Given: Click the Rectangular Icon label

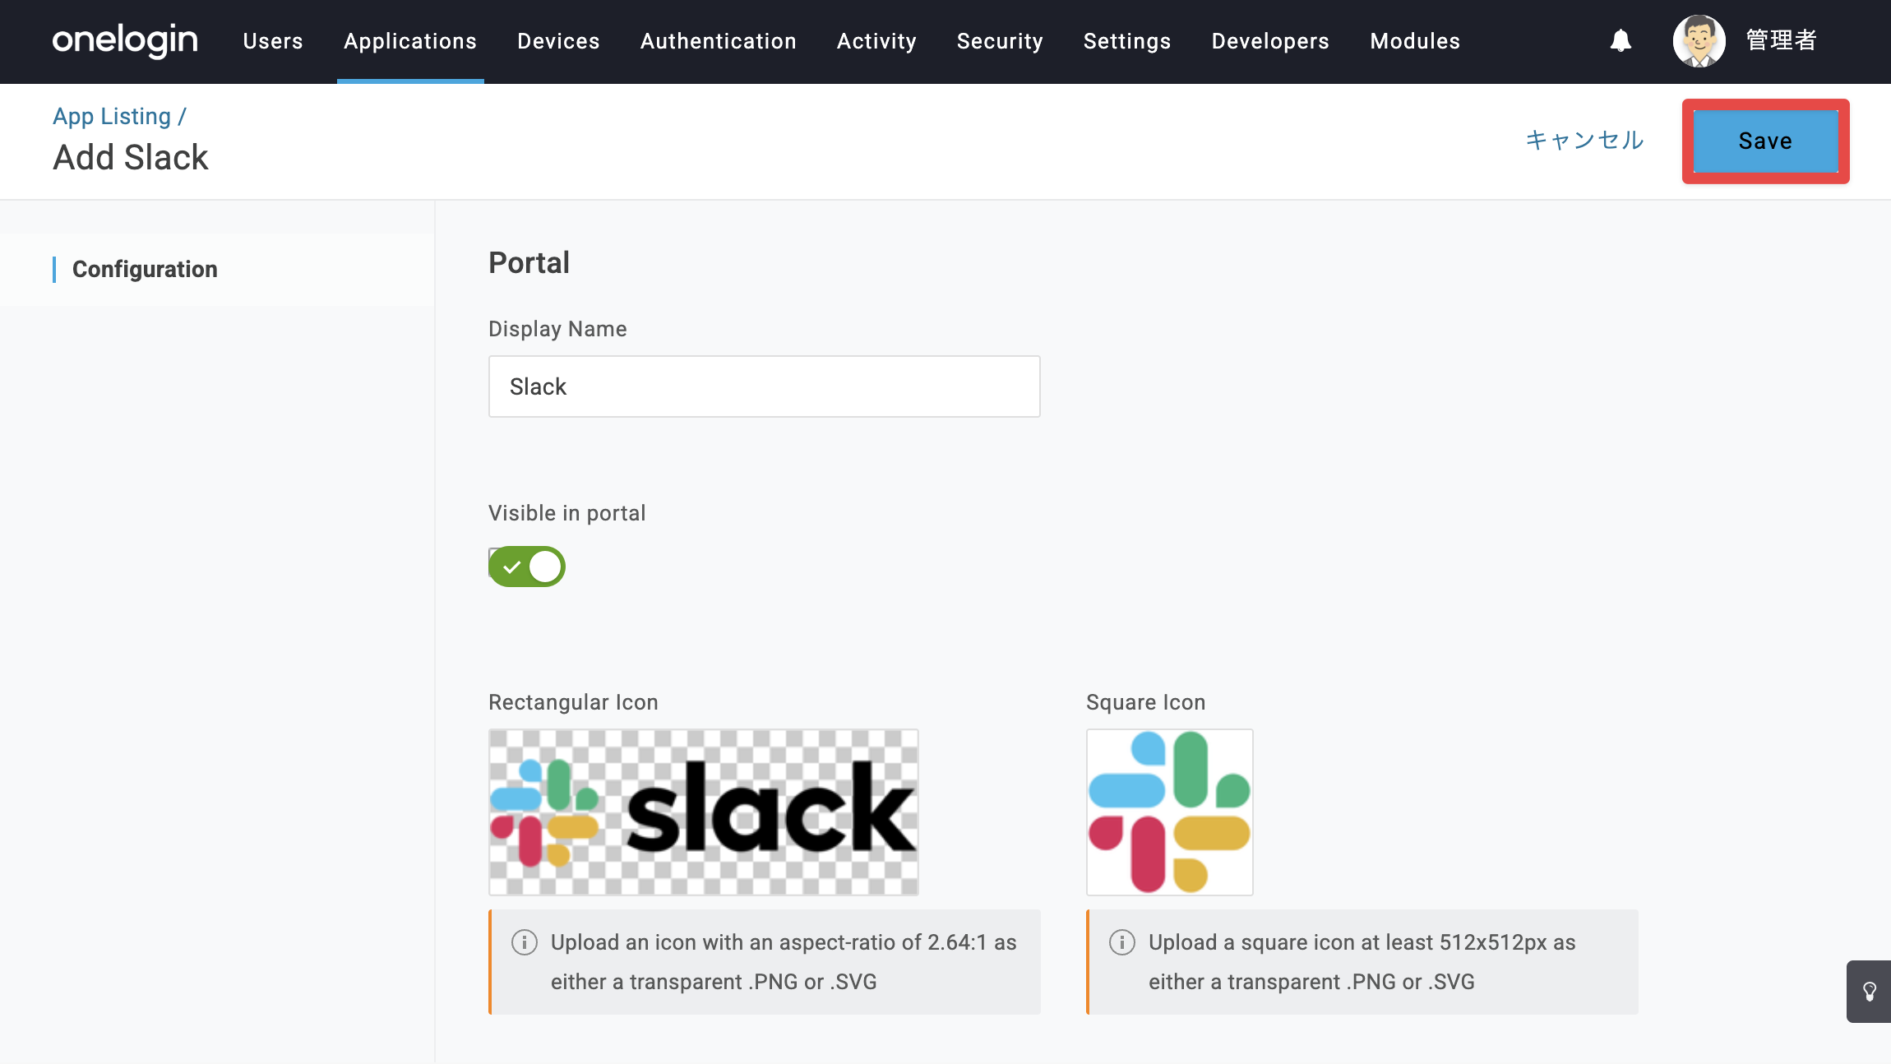Looking at the screenshot, I should [x=573, y=702].
